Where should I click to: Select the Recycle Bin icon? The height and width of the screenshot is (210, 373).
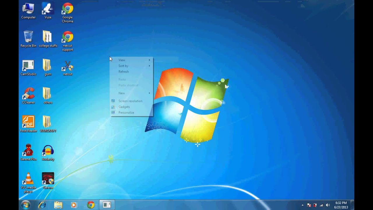click(28, 39)
